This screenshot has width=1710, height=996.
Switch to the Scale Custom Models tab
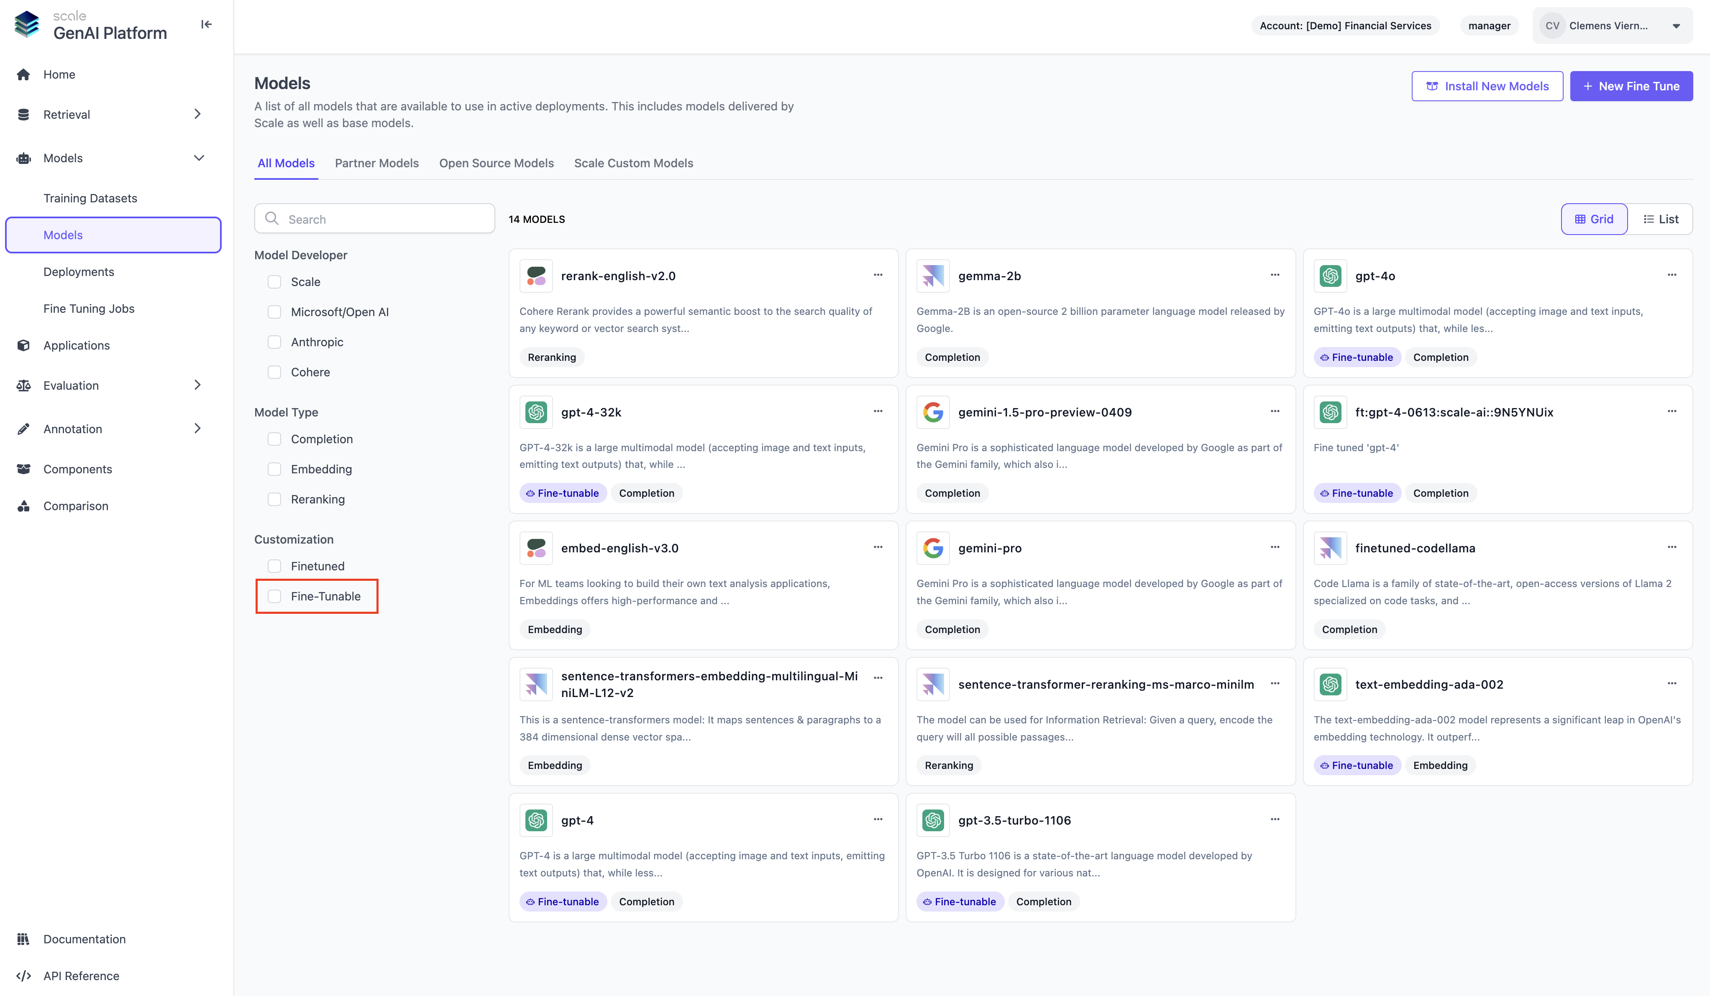tap(633, 163)
